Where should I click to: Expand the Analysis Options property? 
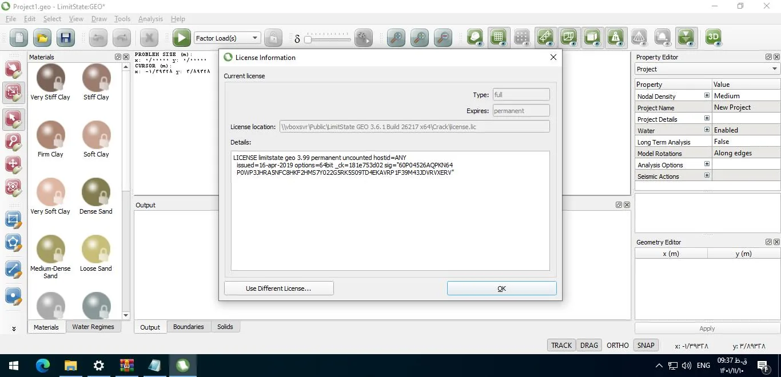pyautogui.click(x=707, y=164)
